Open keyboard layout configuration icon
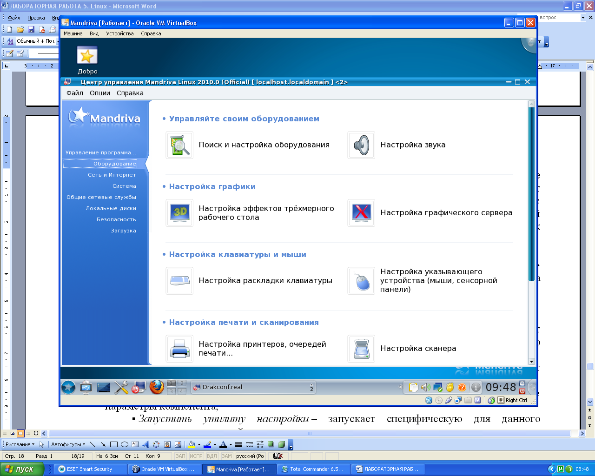595x476 pixels. point(179,281)
